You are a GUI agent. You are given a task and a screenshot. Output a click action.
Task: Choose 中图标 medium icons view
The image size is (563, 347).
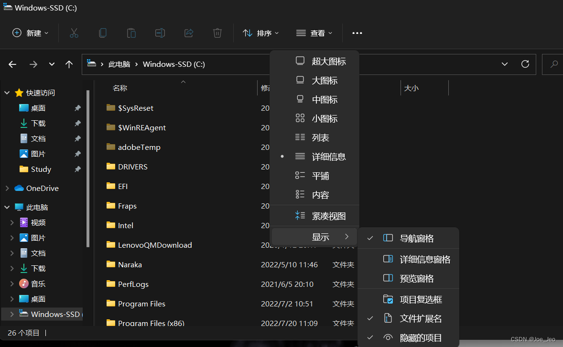pyautogui.click(x=314, y=99)
